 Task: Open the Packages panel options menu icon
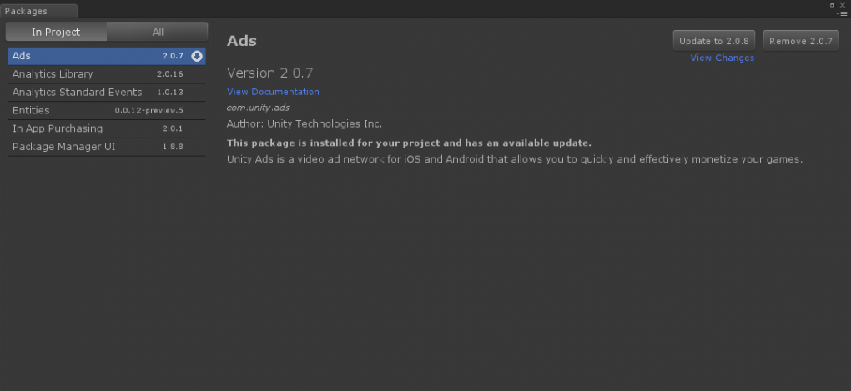pyautogui.click(x=842, y=13)
